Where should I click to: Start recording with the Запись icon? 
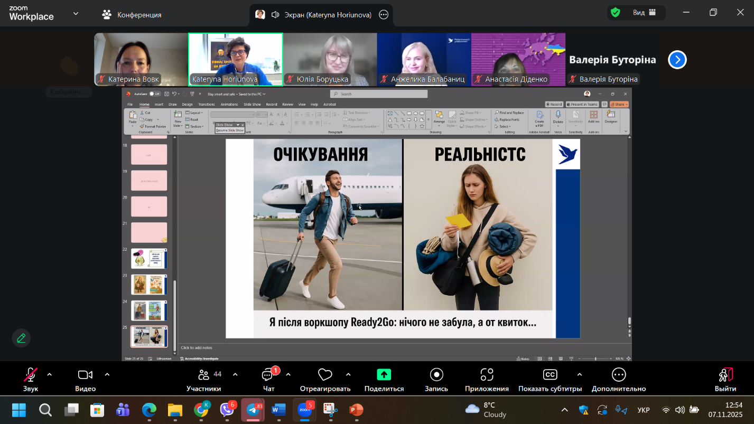click(436, 375)
